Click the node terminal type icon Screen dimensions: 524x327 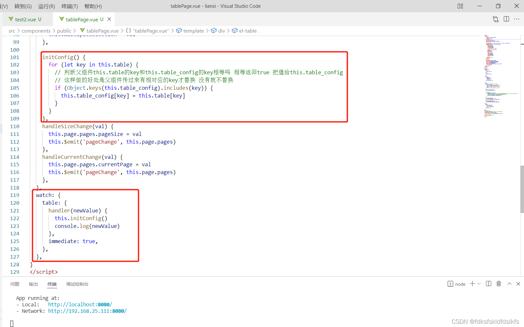450,284
